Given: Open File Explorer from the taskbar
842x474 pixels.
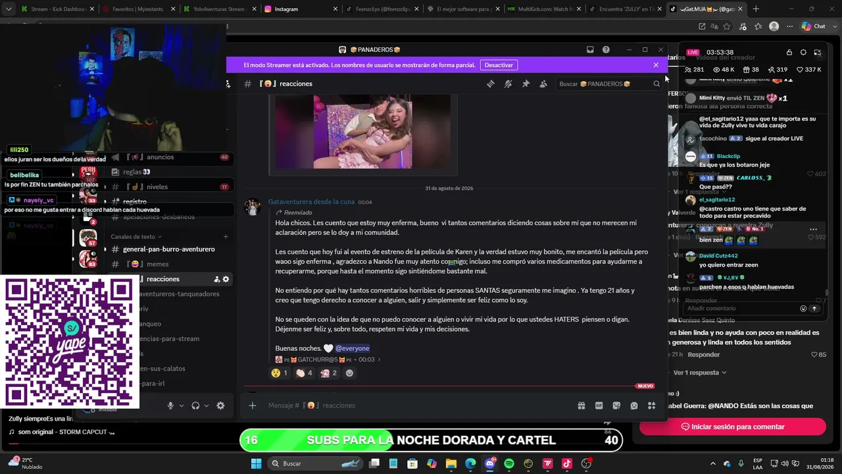Looking at the screenshot, I should [451, 463].
